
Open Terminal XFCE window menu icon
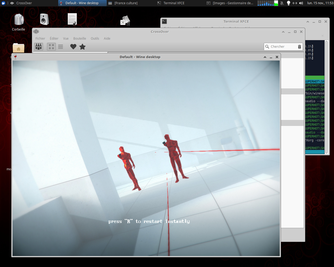point(164,21)
